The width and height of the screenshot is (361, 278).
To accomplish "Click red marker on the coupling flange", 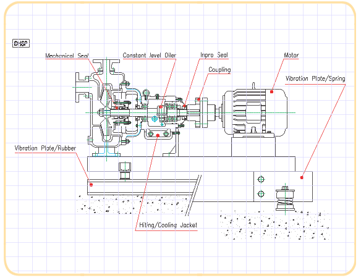I will click(198, 99).
